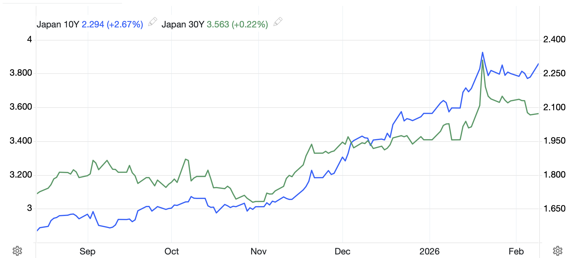Click the green 3.563 yield value
575x258 pixels.
coord(218,24)
